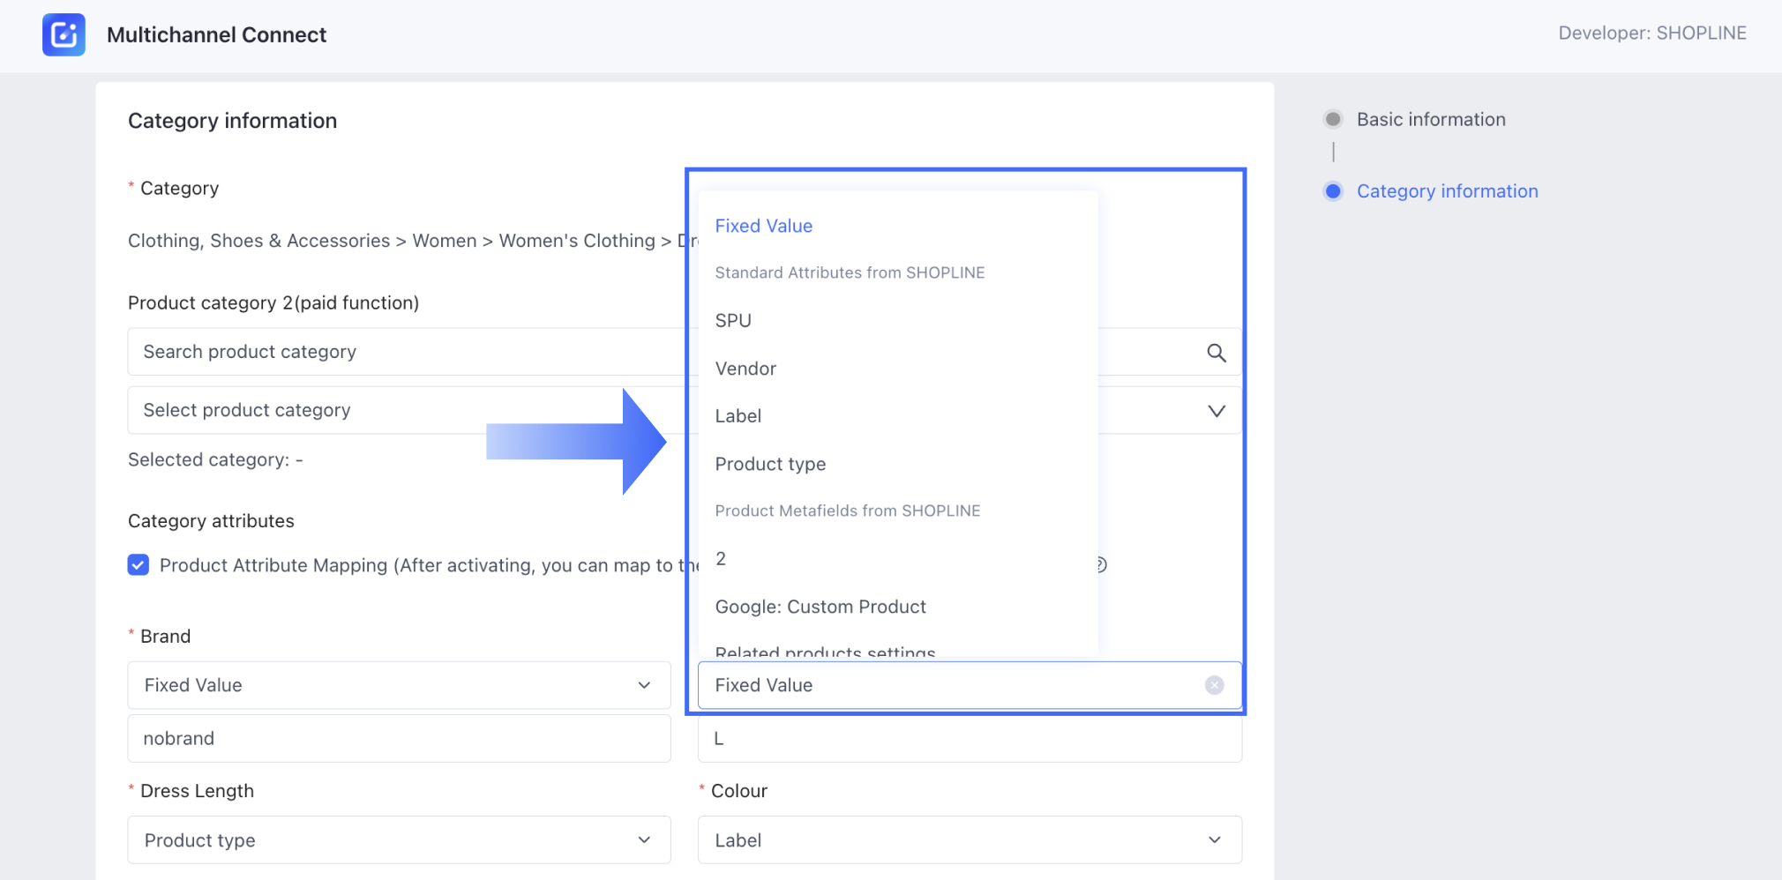Jump to Category information section link

tap(1447, 191)
